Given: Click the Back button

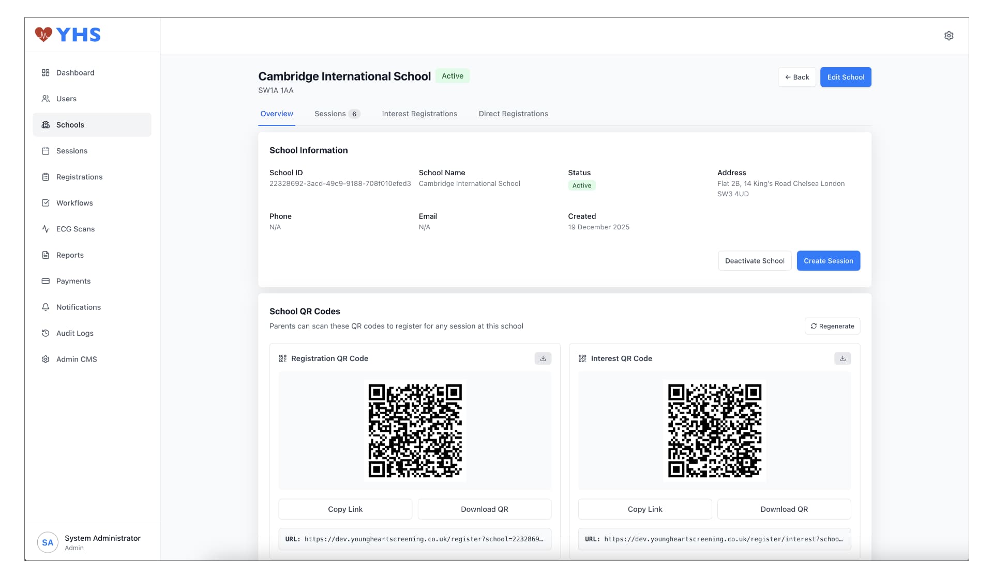Looking at the screenshot, I should [797, 77].
